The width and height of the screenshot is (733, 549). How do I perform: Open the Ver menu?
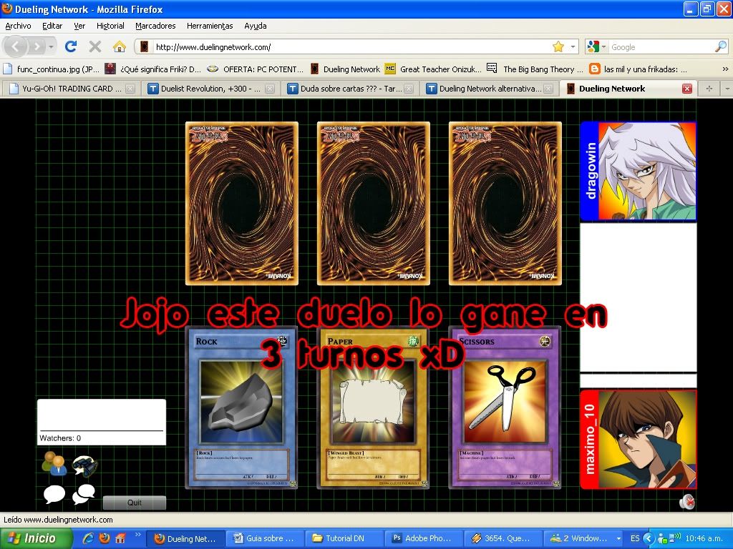[x=79, y=26]
